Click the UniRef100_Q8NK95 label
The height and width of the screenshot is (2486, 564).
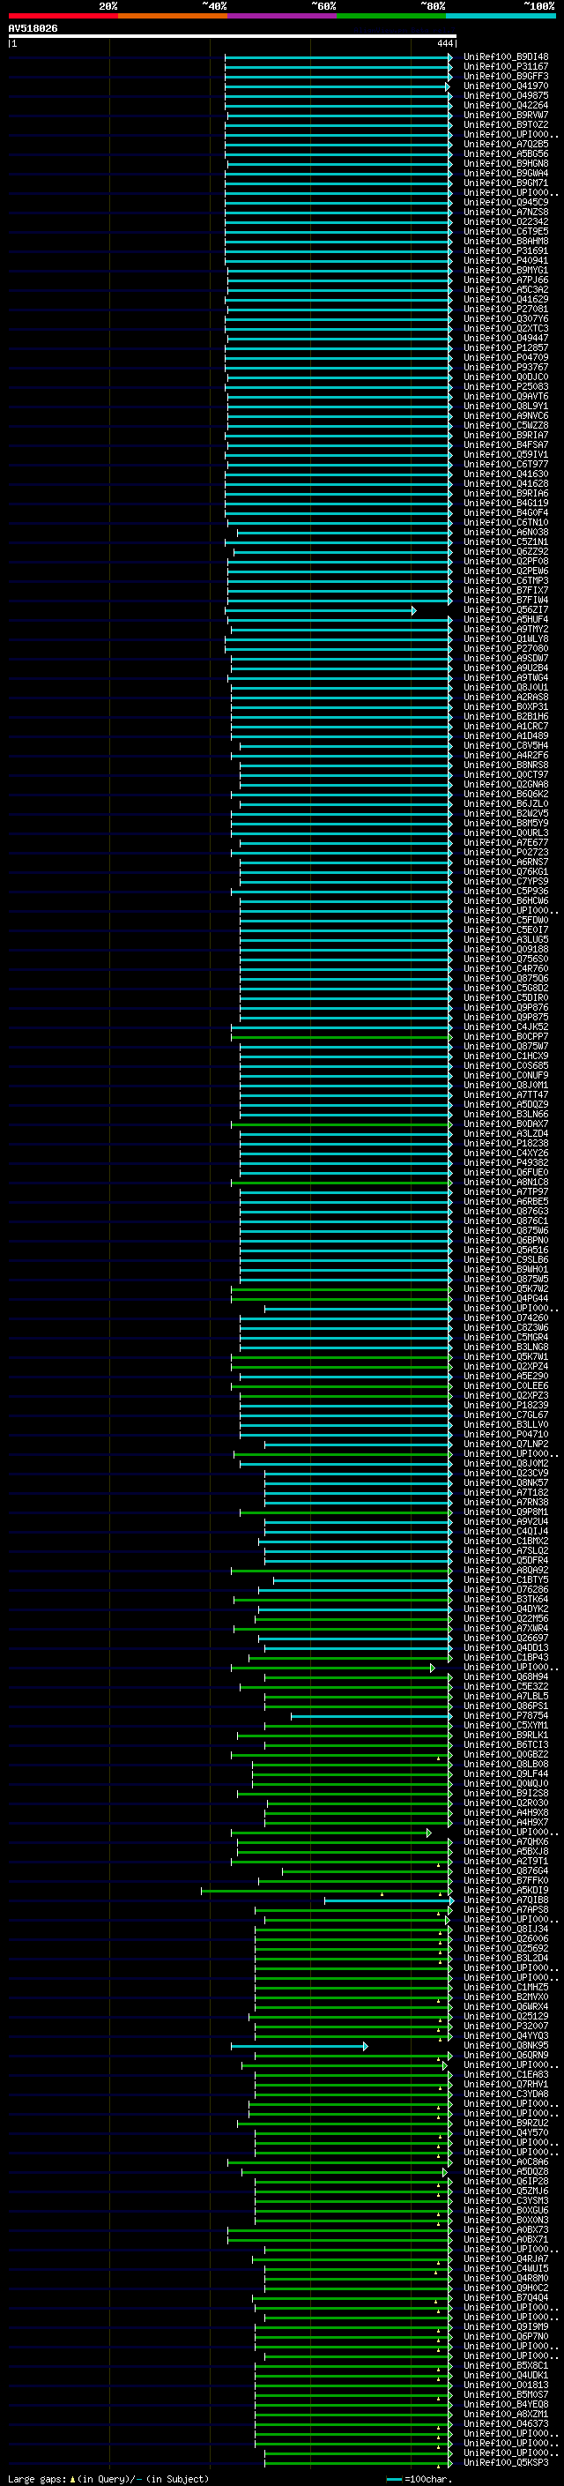point(506,2046)
